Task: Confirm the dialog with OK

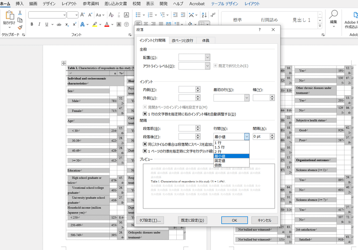Action: 234,220
